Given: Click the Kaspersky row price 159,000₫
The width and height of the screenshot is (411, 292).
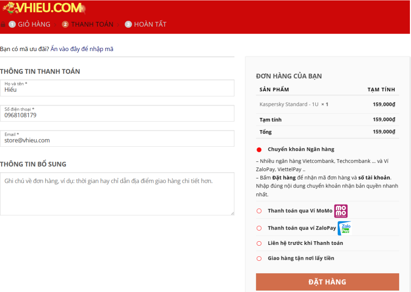Looking at the screenshot, I should [384, 104].
